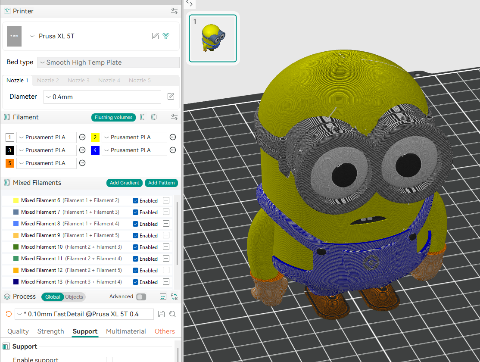Viewport: 480px width, 362px height.
Task: Remove Mixed Filament 10 with minus icon
Action: click(x=166, y=247)
